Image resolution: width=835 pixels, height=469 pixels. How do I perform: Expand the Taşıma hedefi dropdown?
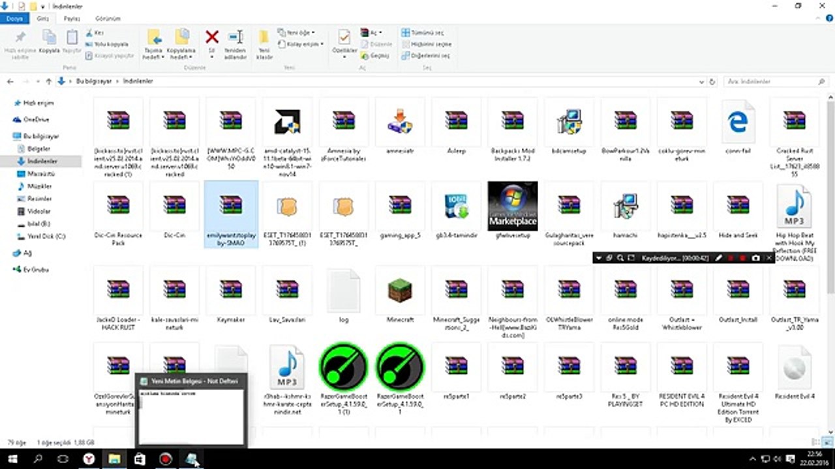pos(153,57)
